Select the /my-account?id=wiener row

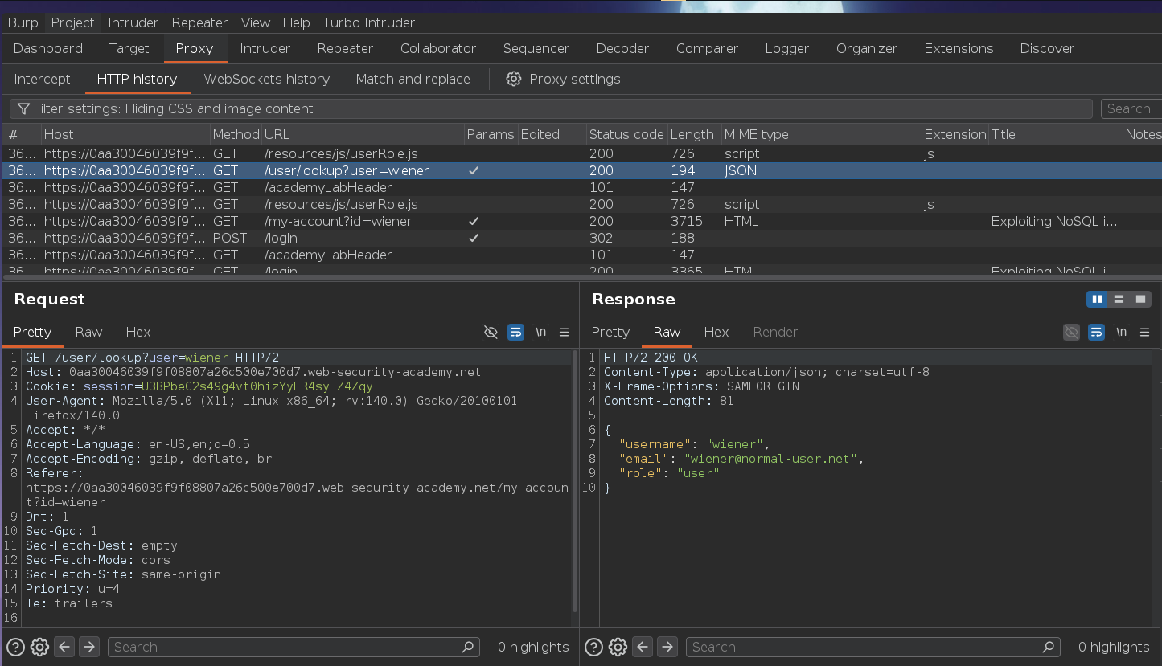coord(581,221)
